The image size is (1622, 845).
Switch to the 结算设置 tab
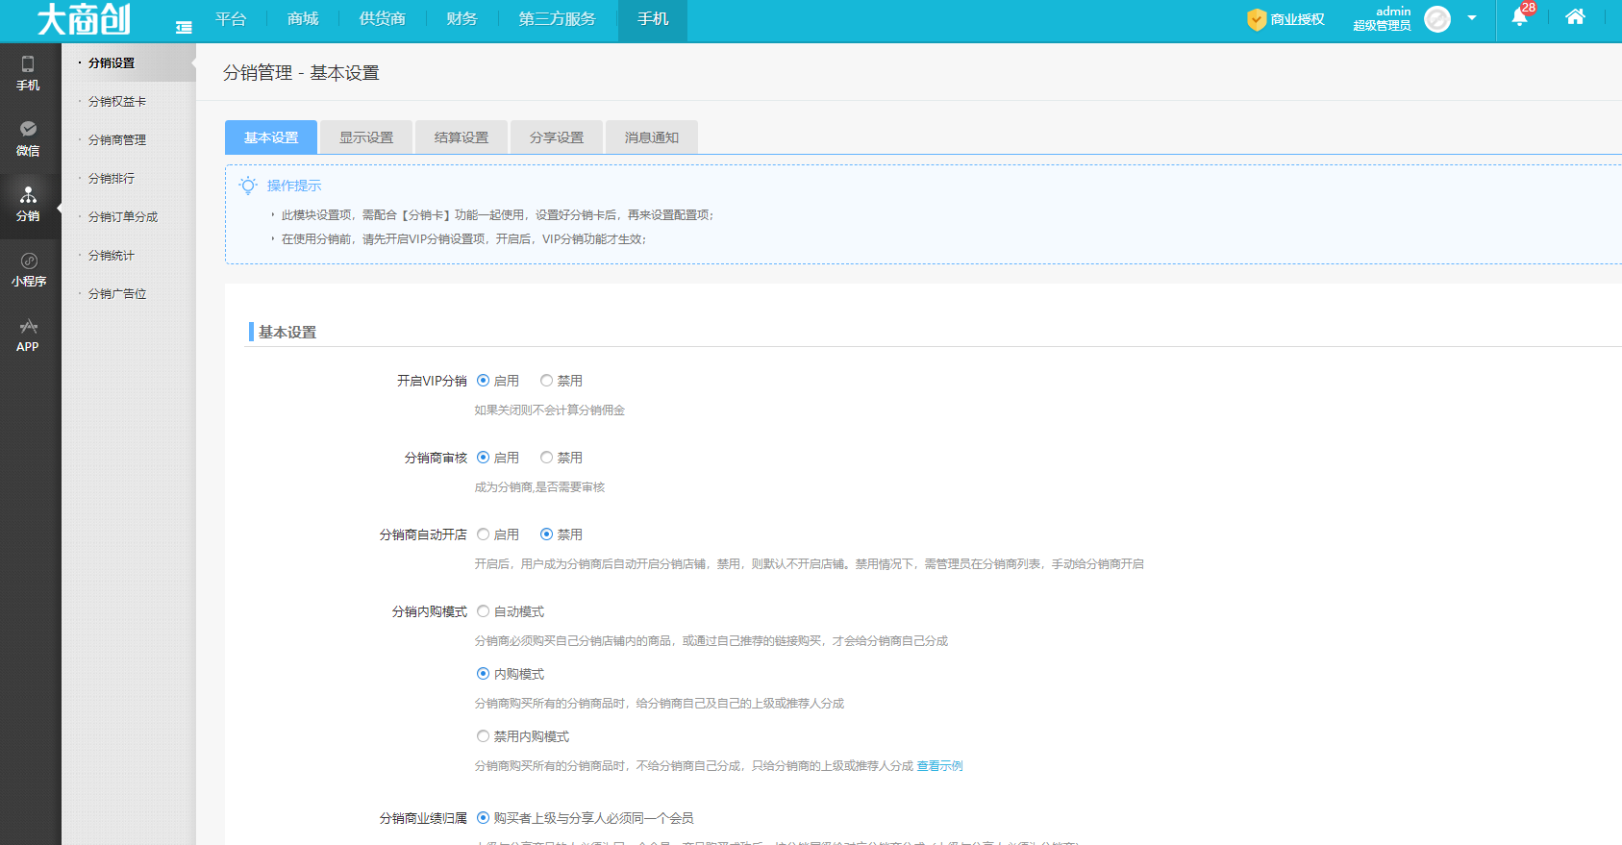(462, 137)
